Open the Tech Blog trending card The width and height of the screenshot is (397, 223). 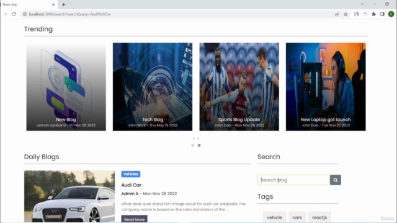tap(153, 87)
